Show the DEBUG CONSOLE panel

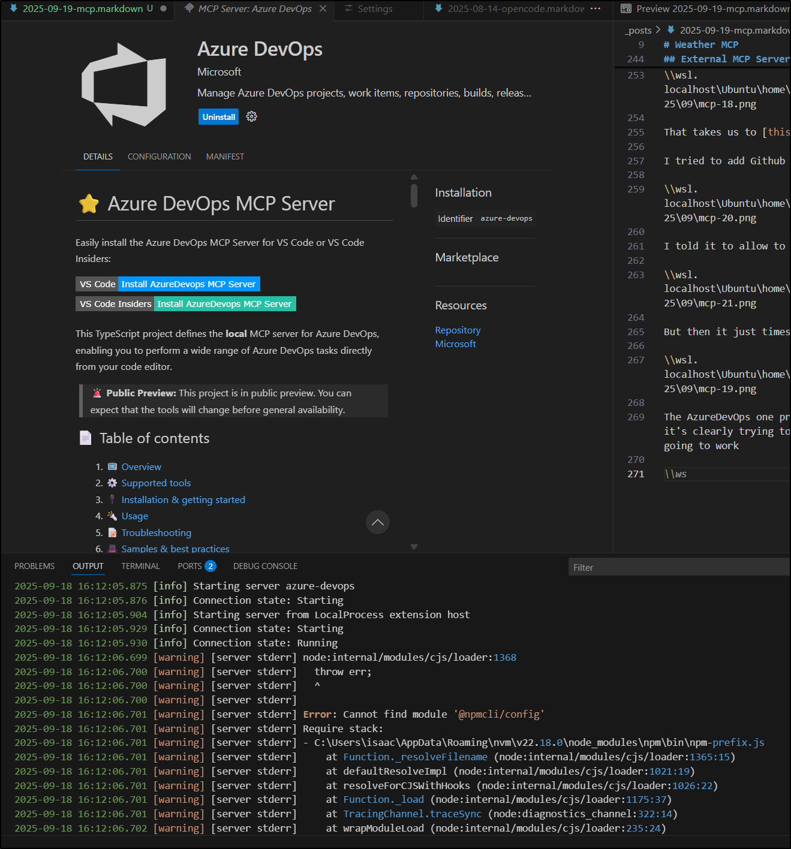[265, 566]
